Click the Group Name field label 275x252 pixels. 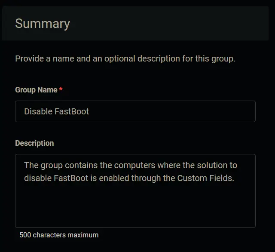[x=36, y=90]
